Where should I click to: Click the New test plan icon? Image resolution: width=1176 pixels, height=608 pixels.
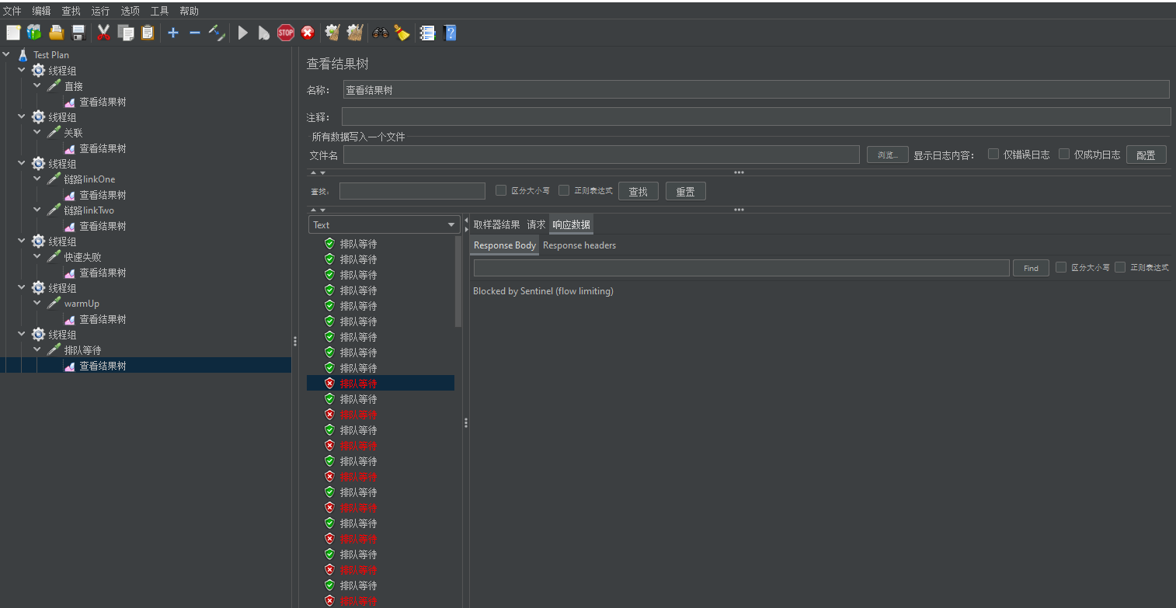pos(13,33)
